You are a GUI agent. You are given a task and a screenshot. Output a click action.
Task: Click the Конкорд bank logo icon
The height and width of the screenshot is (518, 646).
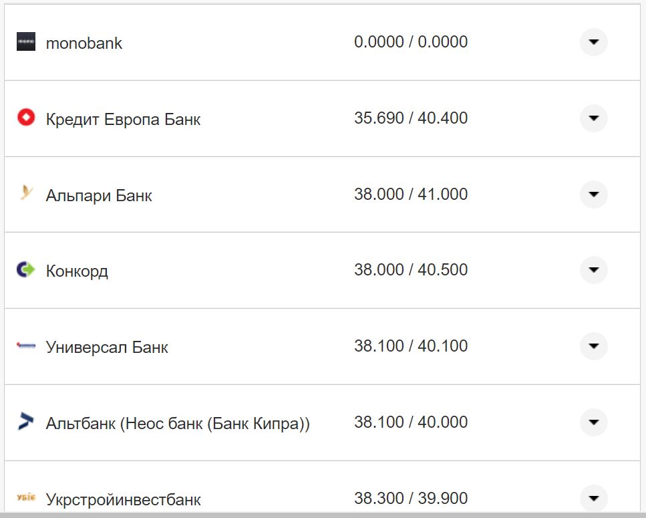click(26, 270)
